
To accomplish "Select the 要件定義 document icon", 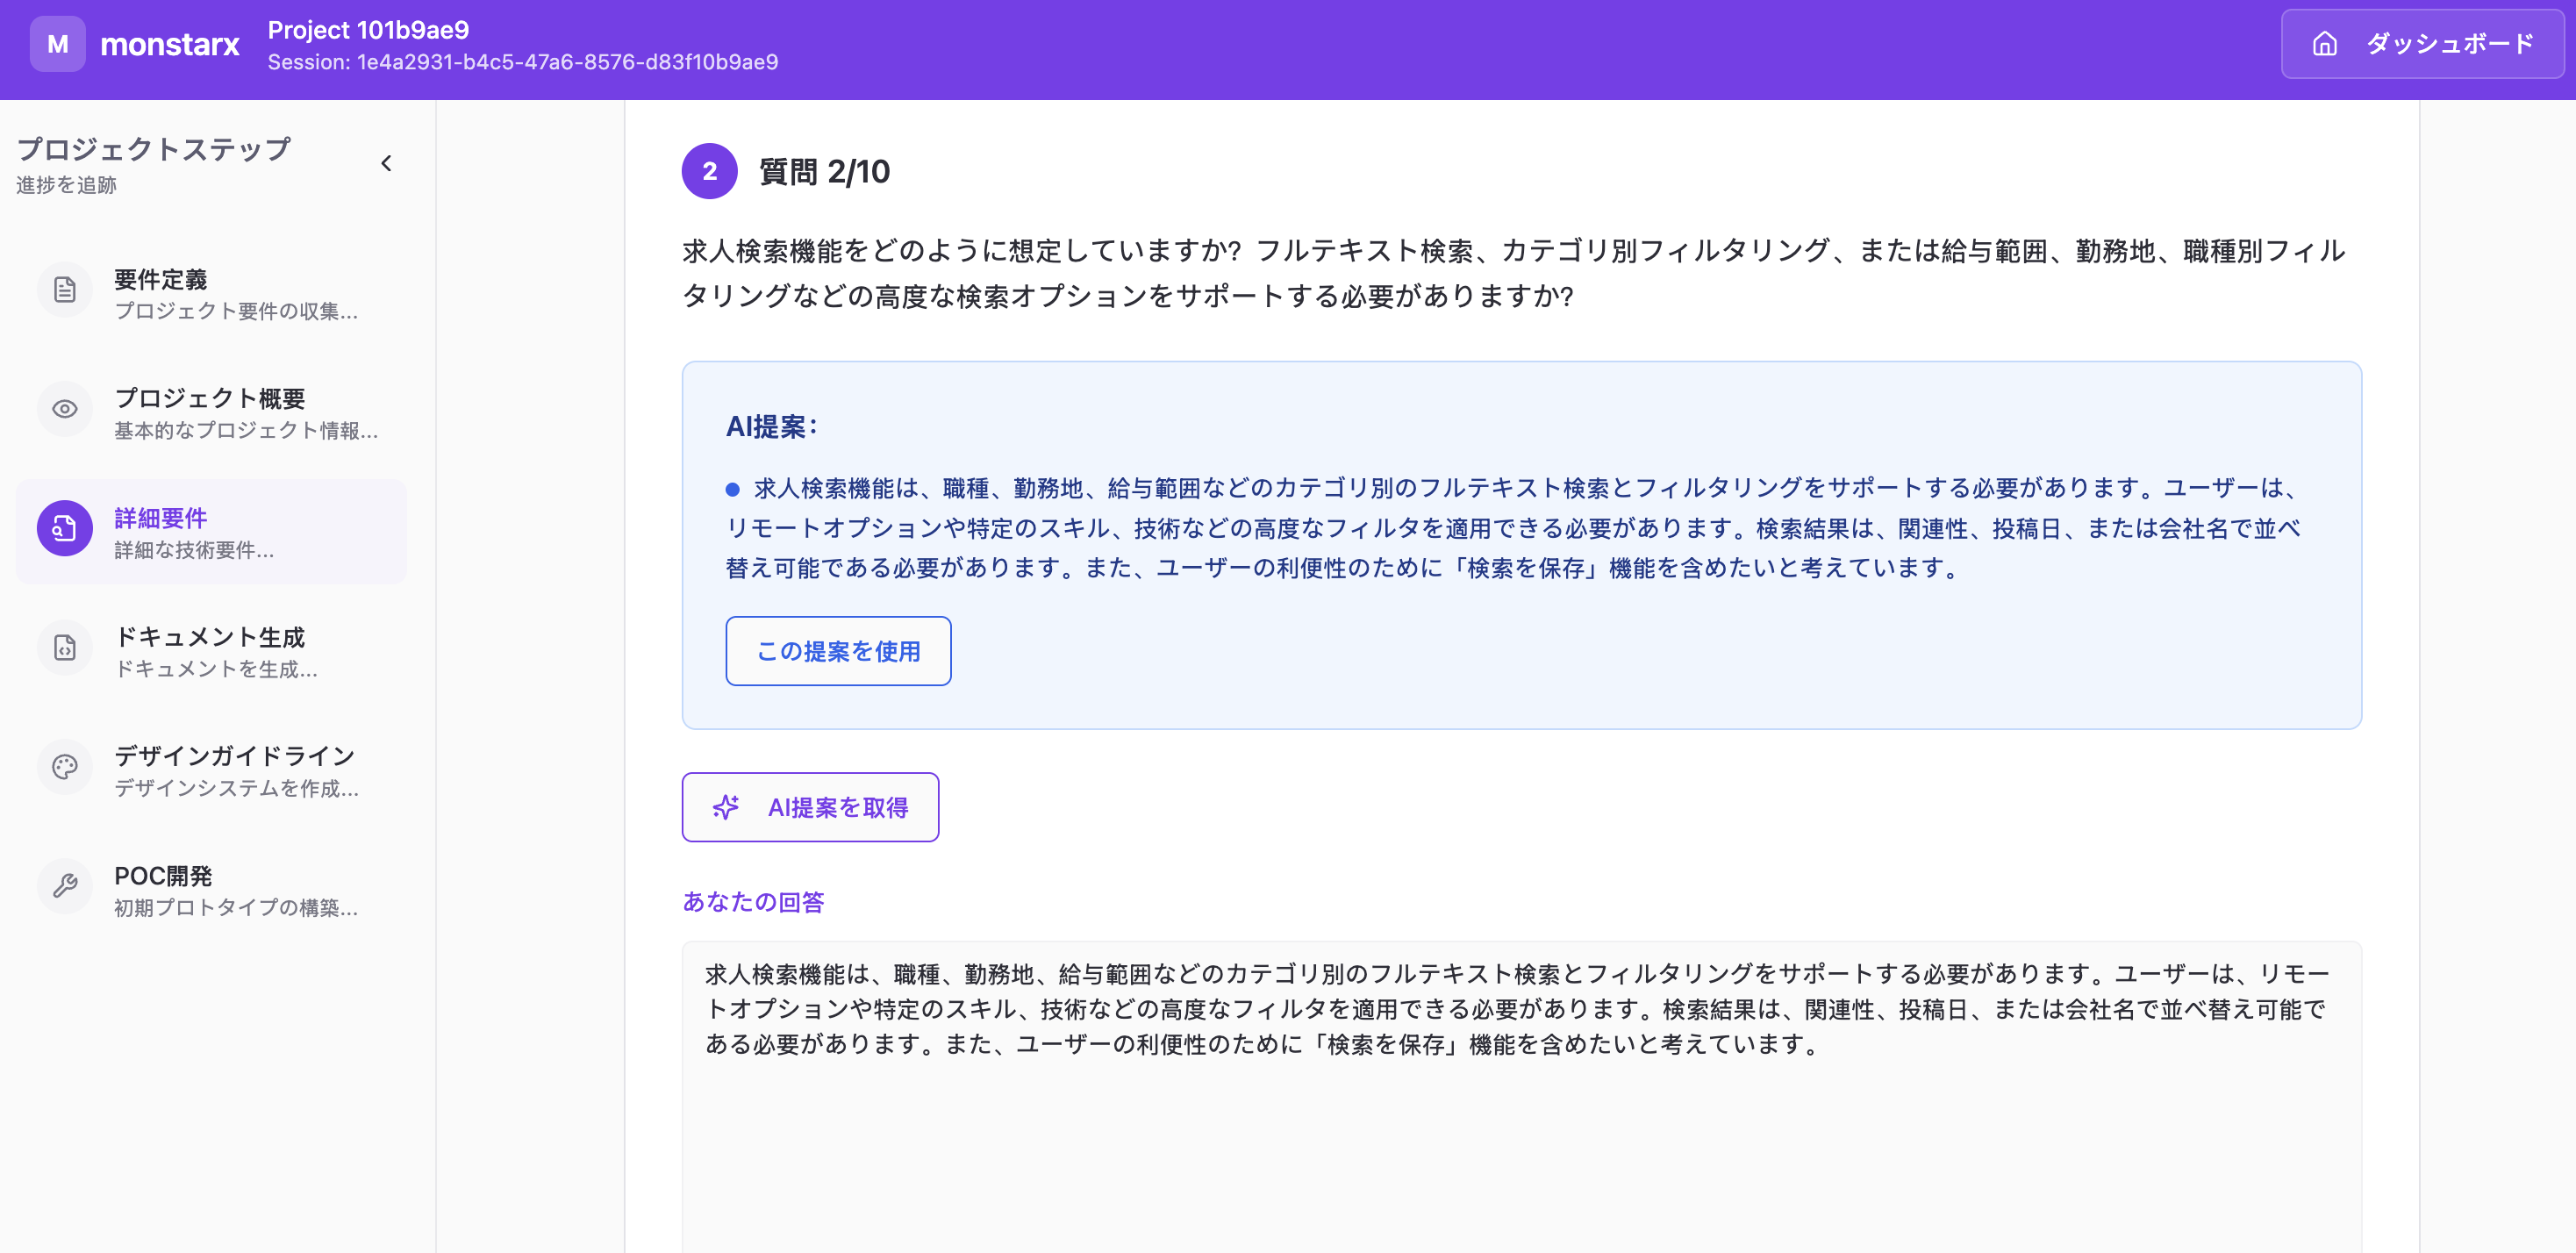I will [64, 289].
